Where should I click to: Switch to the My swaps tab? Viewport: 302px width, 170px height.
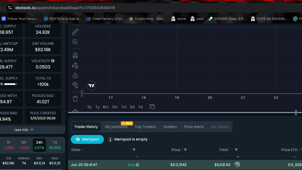coord(220,127)
